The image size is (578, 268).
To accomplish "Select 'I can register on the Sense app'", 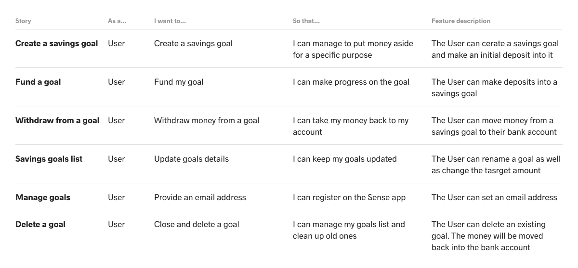I will tap(349, 197).
